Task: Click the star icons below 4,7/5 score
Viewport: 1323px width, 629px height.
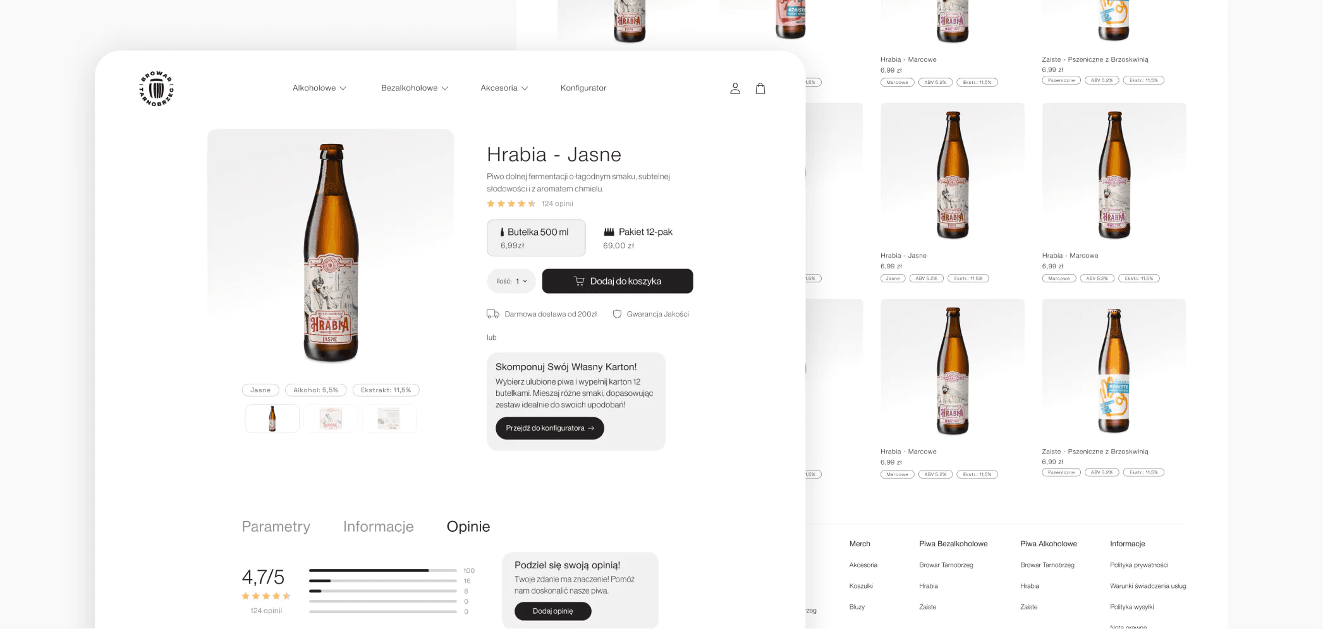Action: pyautogui.click(x=265, y=596)
